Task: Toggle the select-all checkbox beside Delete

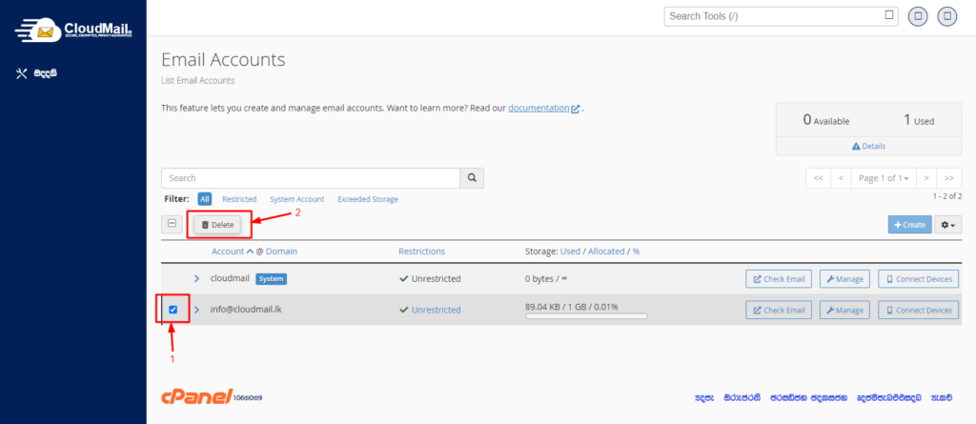Action: point(173,224)
